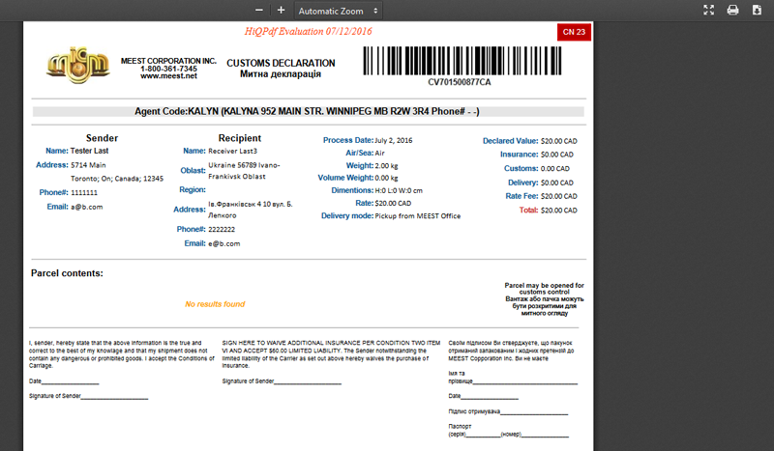
Task: Click the Parcel contents heading
Action: [67, 273]
